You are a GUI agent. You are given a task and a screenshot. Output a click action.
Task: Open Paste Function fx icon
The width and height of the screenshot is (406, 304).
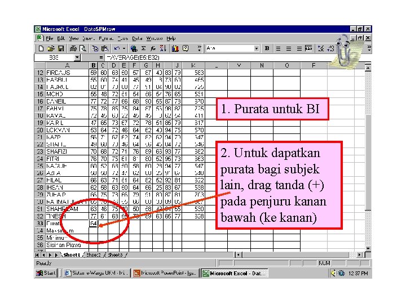coord(153,48)
